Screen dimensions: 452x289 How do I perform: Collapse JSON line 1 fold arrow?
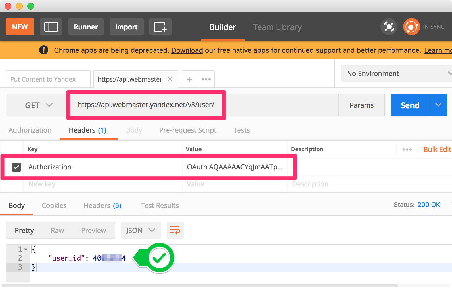click(x=26, y=250)
